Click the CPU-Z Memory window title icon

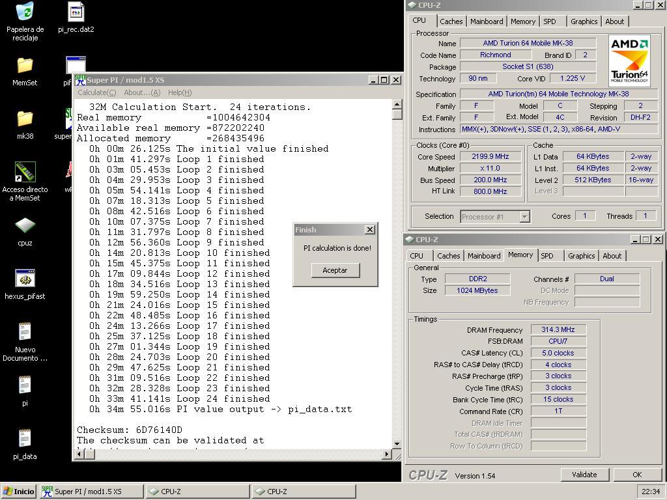409,240
